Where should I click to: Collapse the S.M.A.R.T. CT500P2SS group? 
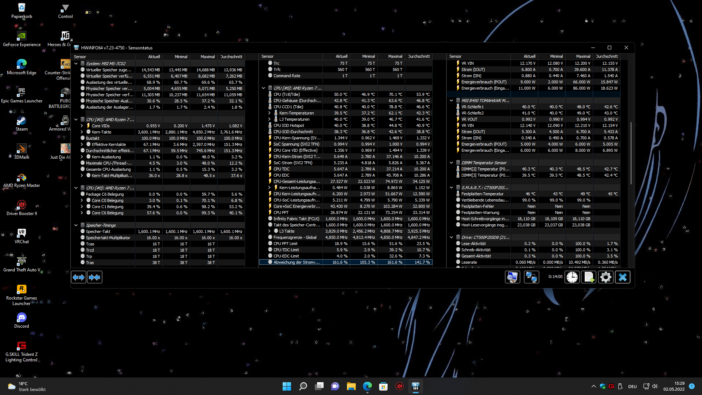coord(451,188)
